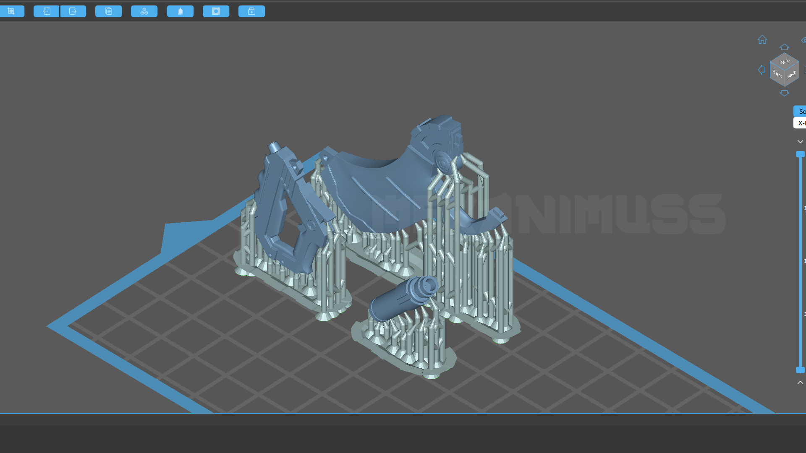Click the copy documents toolbar icon
This screenshot has height=453, width=806.
tap(108, 11)
